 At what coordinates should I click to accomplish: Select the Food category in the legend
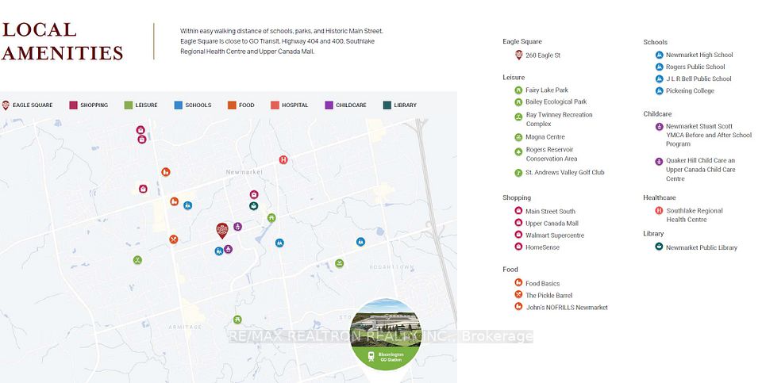point(241,105)
